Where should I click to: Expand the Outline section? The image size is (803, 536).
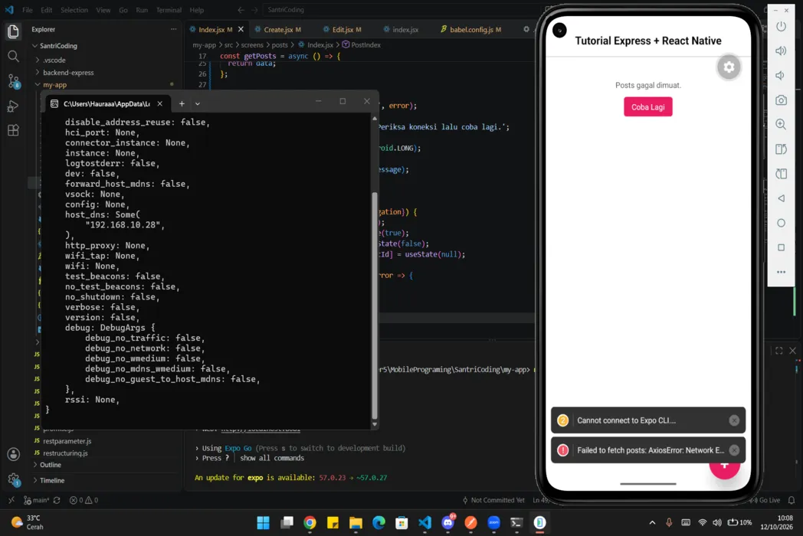[51, 465]
